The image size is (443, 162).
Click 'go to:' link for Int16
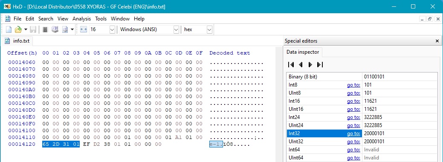[x=353, y=101]
